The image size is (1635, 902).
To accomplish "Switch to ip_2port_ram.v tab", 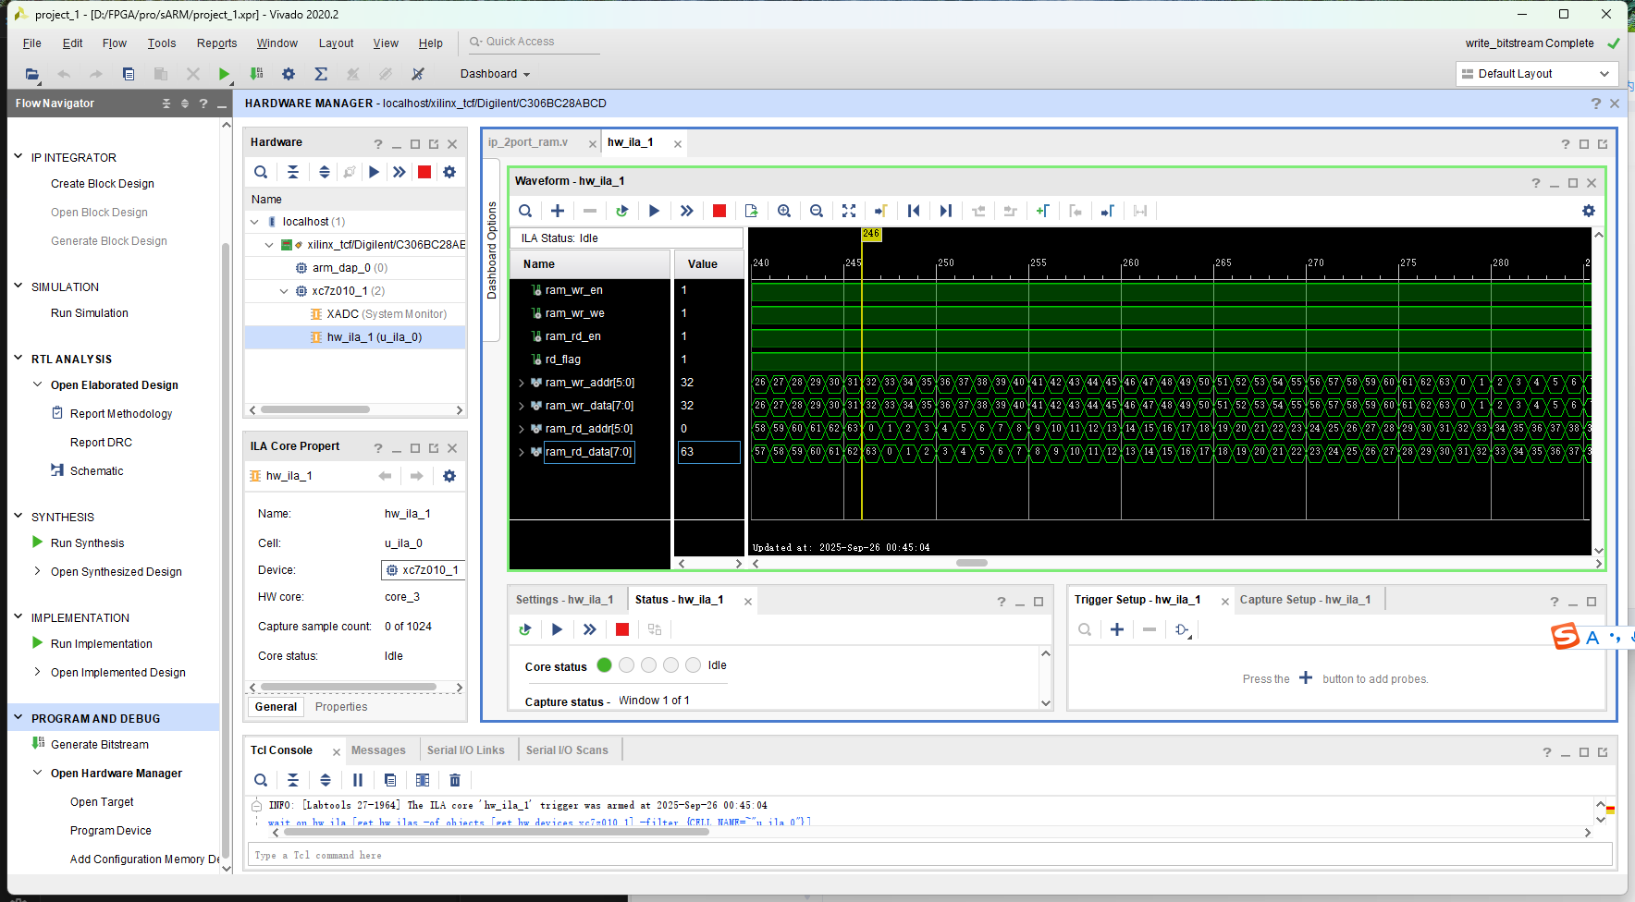I will 528,142.
